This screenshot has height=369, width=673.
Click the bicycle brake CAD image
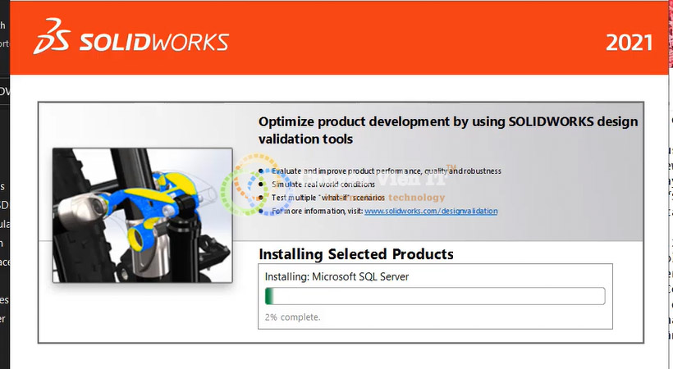coord(142,215)
